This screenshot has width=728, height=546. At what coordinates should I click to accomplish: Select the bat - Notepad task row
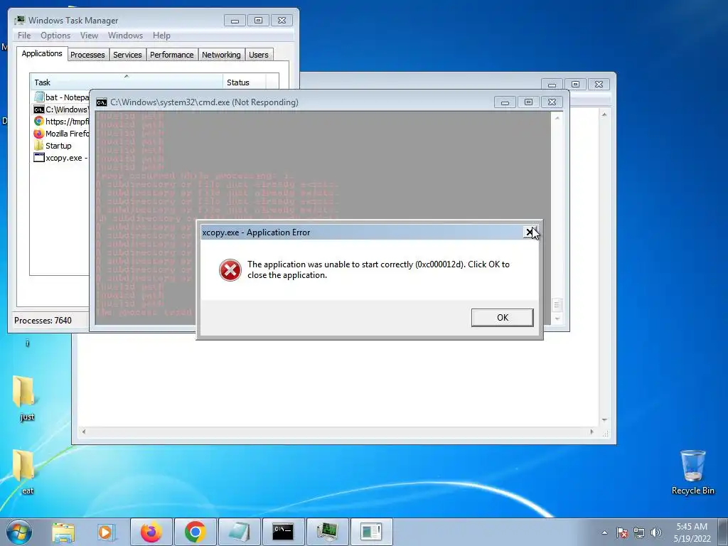61,97
